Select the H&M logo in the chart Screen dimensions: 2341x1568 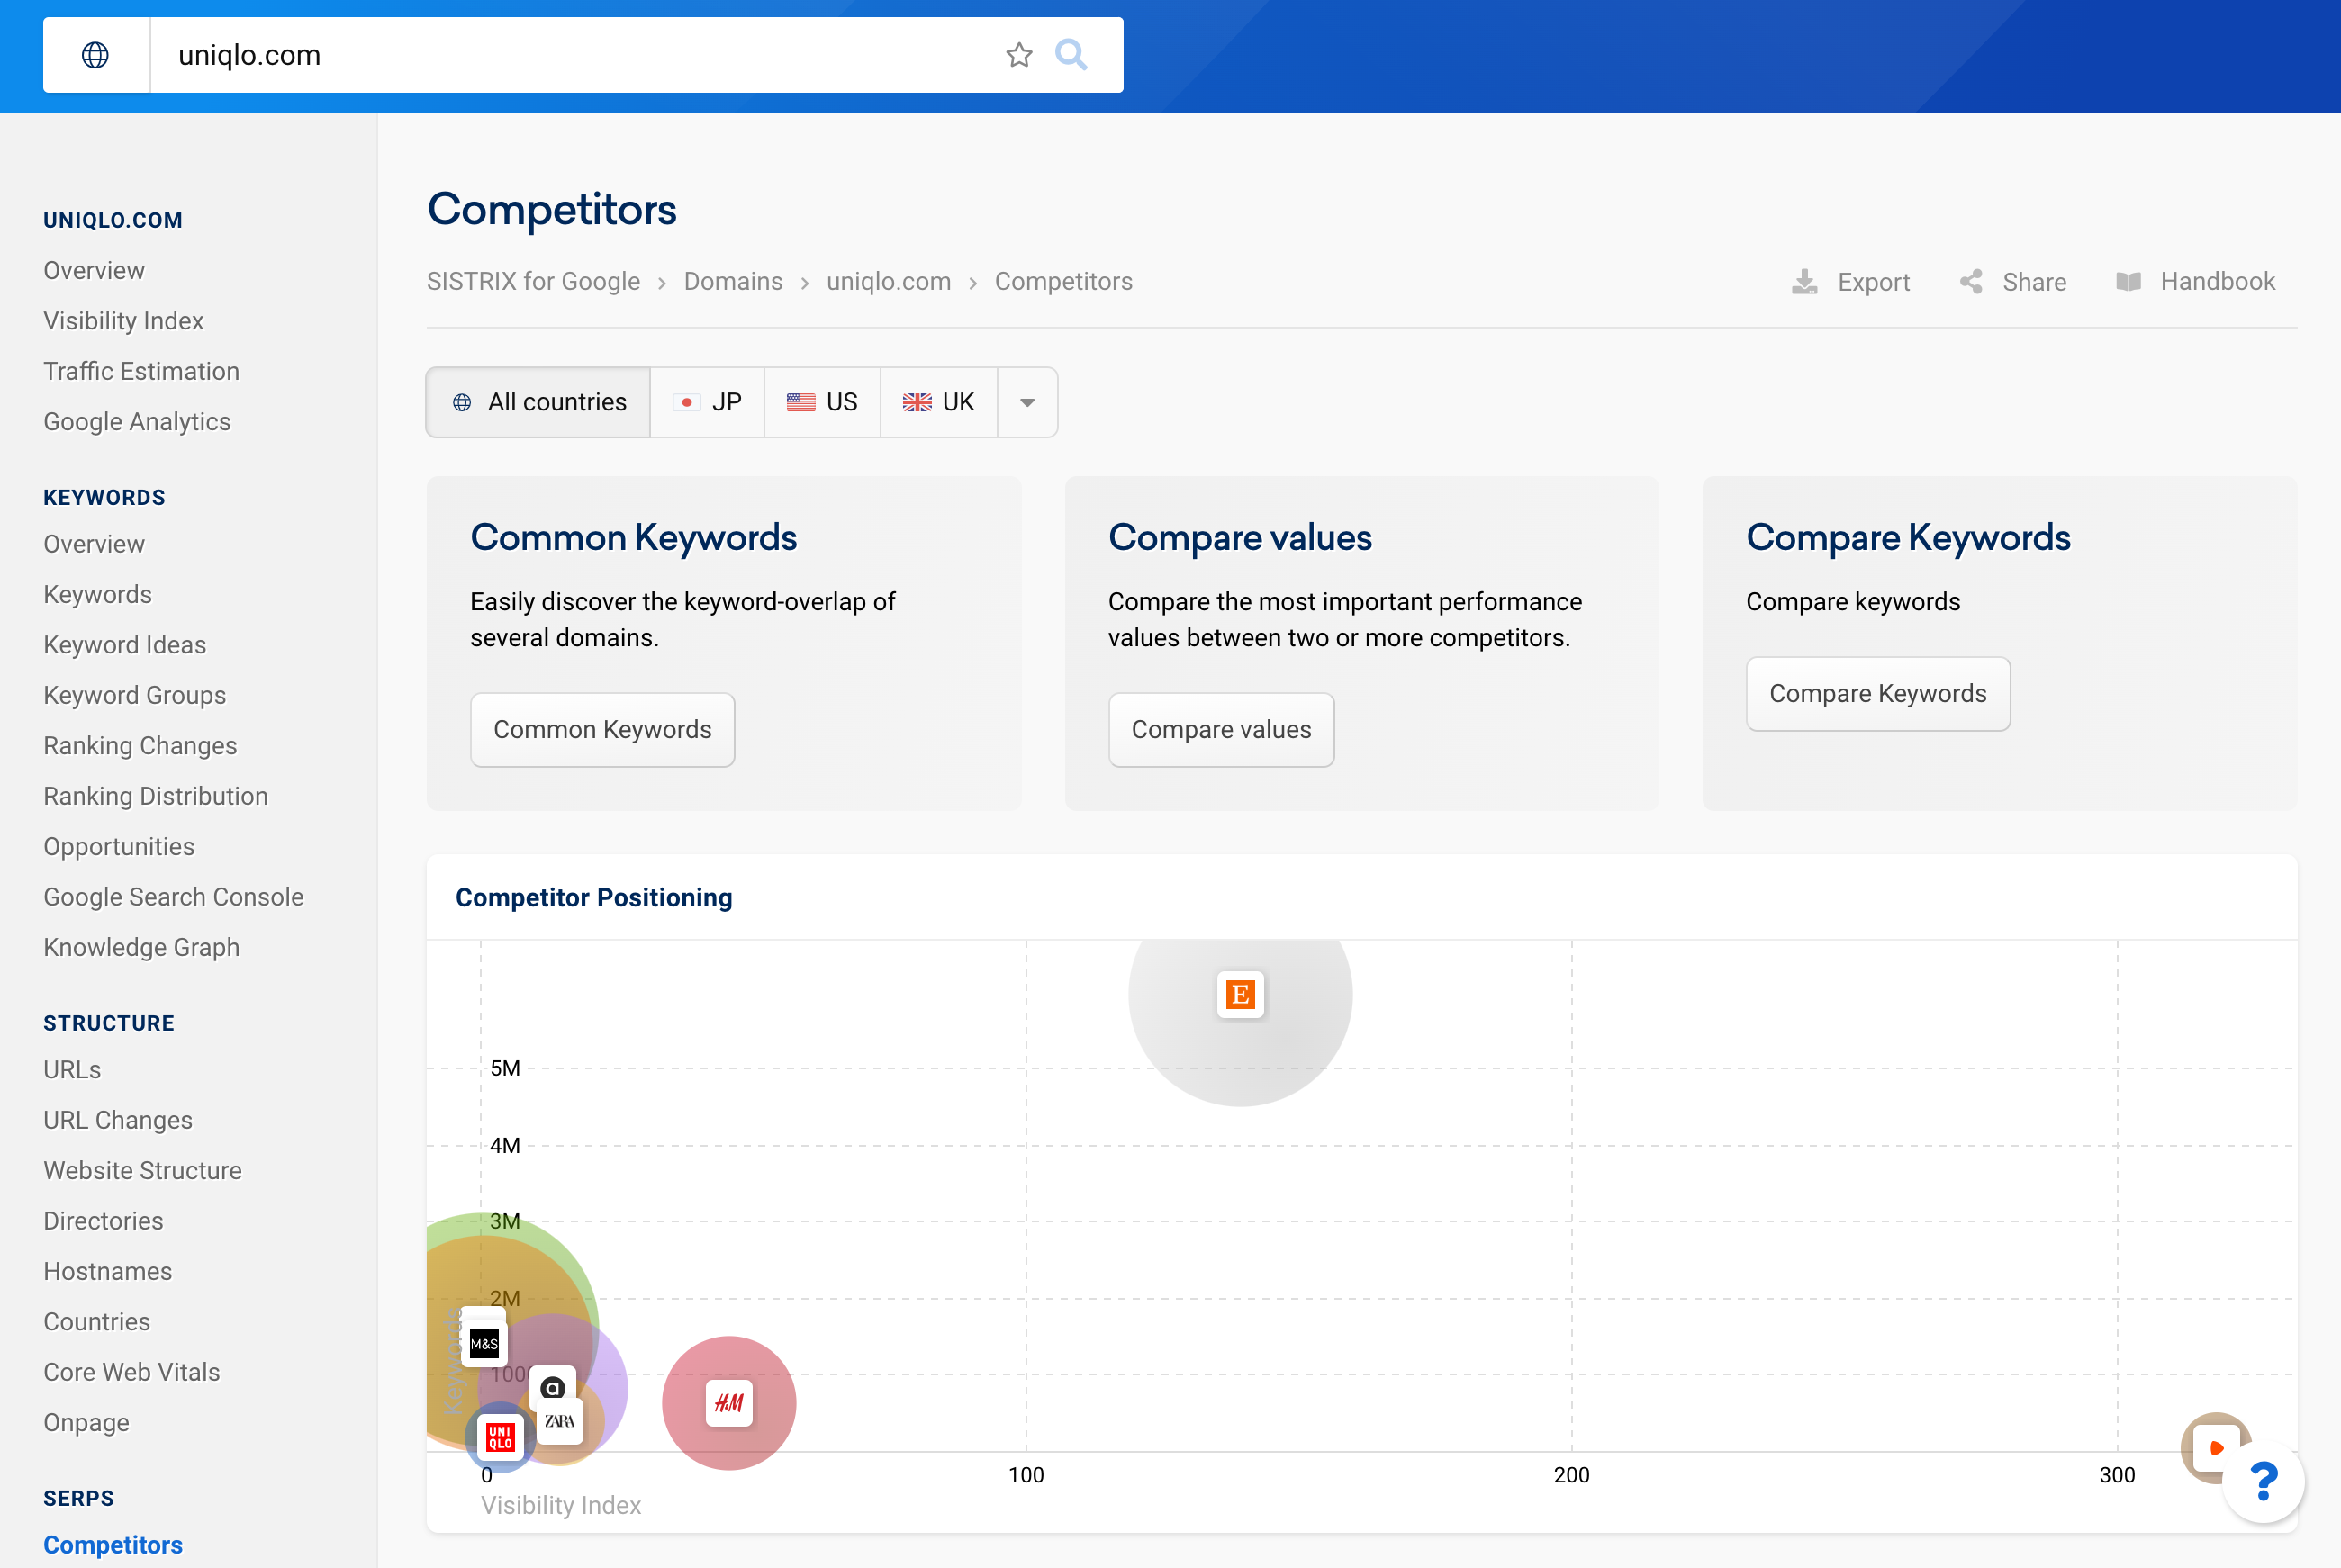(729, 1403)
